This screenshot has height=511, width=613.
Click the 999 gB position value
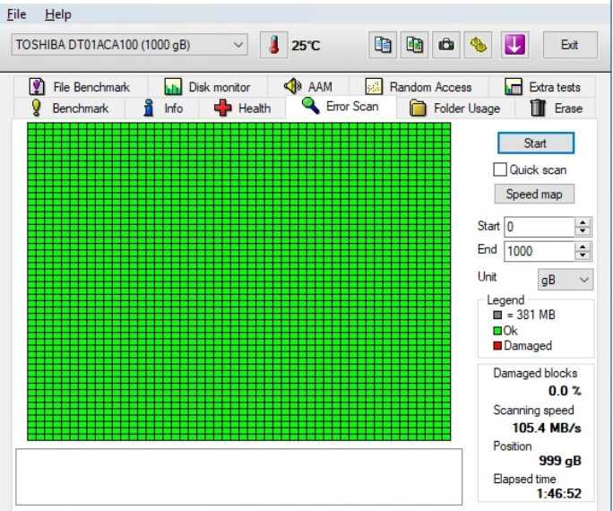pos(560,461)
